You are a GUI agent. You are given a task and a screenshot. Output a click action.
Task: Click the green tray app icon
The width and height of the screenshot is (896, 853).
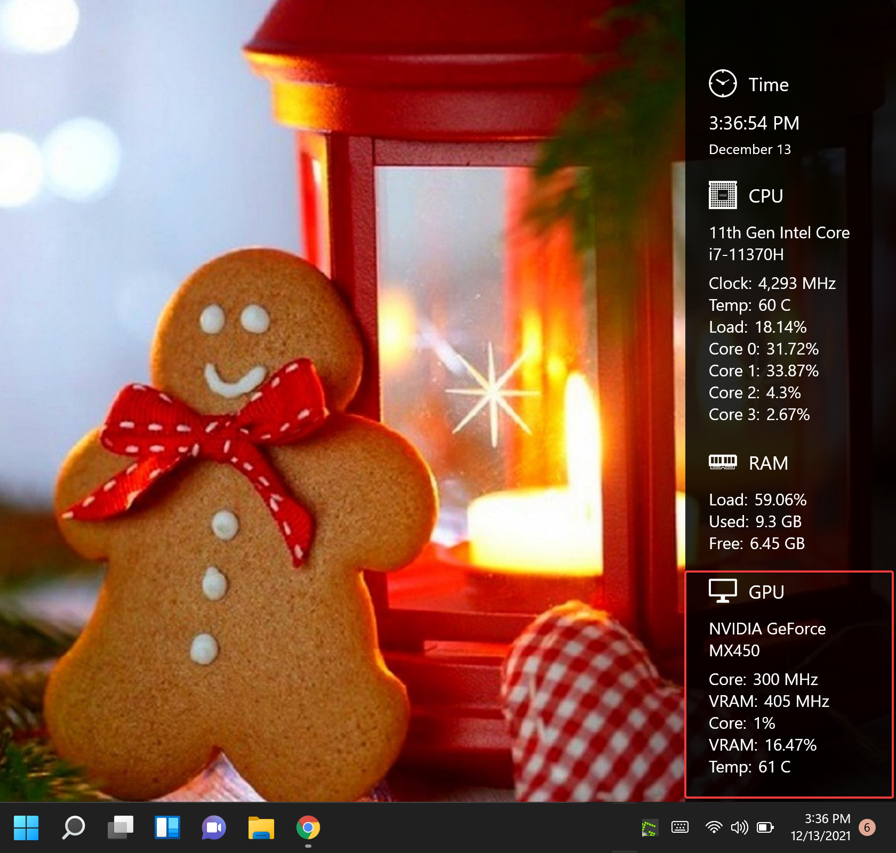click(650, 827)
